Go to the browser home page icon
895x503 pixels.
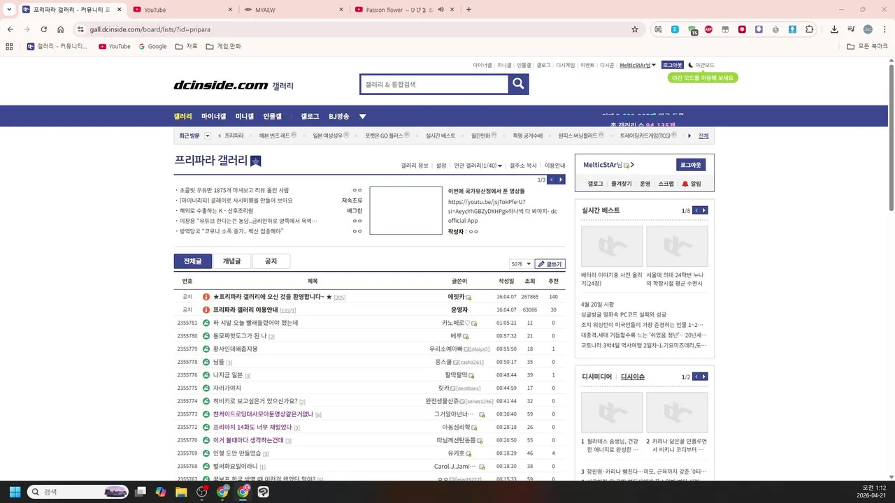(61, 29)
